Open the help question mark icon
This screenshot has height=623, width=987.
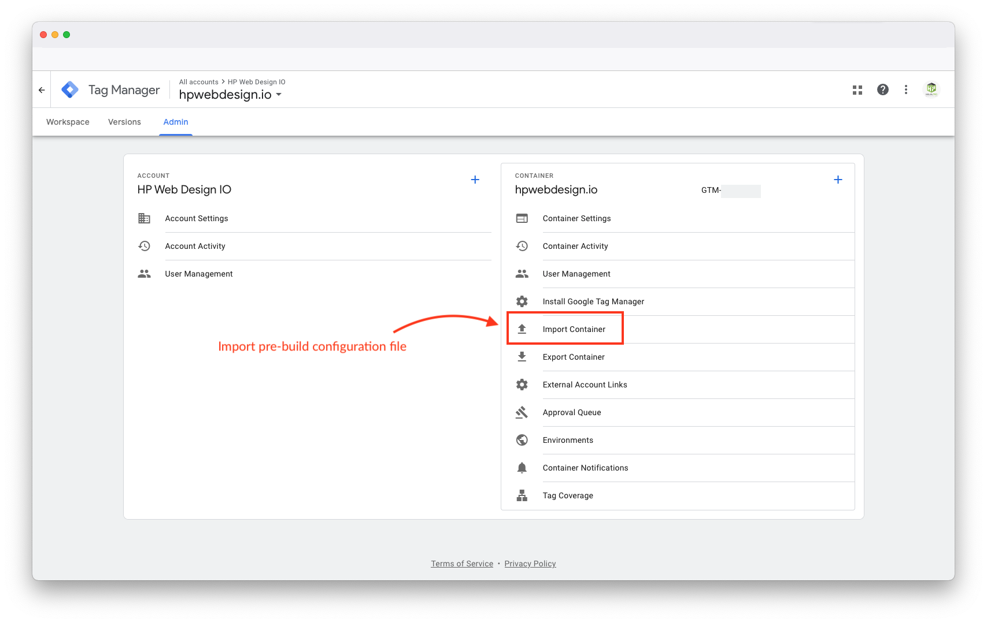coord(882,89)
